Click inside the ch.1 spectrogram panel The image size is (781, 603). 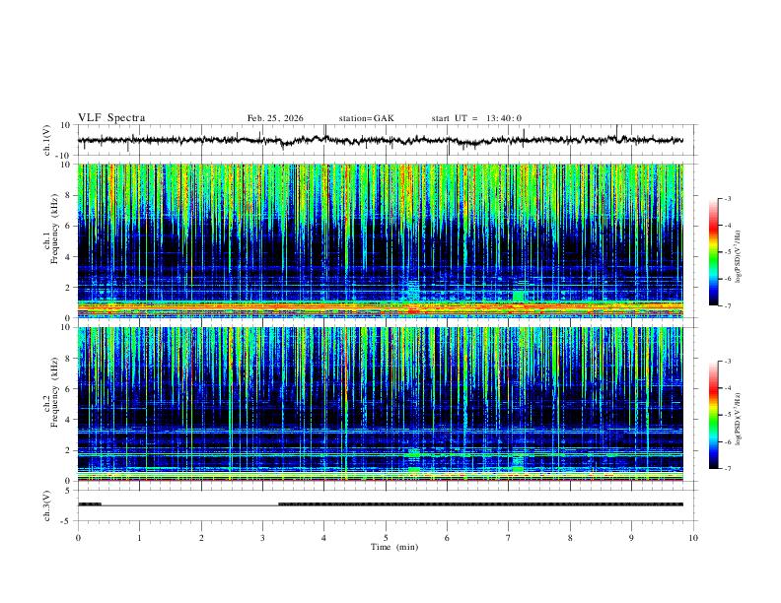(x=381, y=240)
